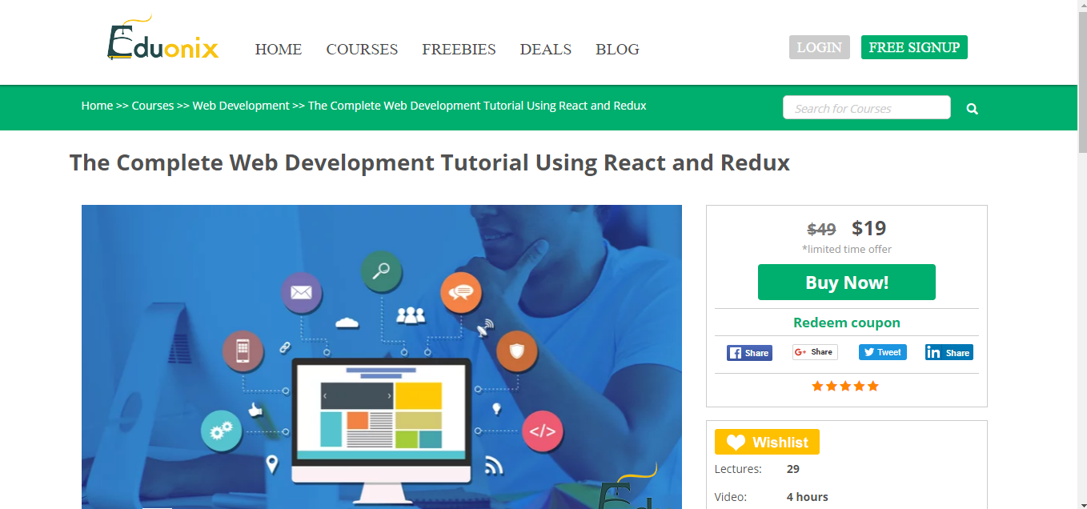Click the search magnifier icon
The width and height of the screenshot is (1087, 509).
click(x=972, y=109)
